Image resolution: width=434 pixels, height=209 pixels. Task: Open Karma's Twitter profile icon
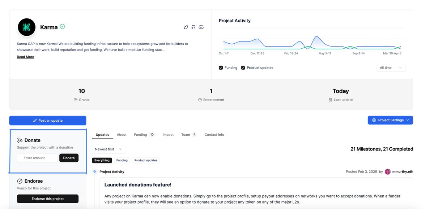(186, 27)
